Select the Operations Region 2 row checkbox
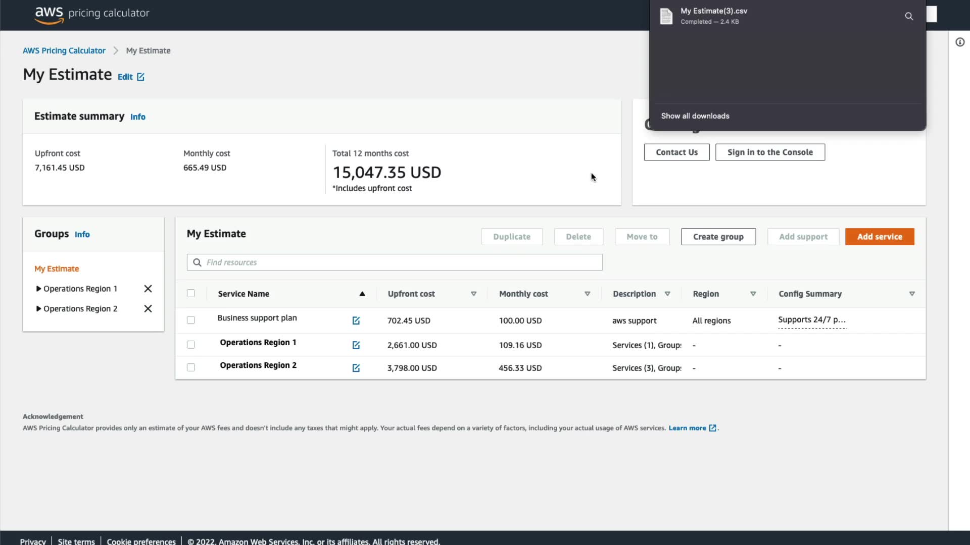This screenshot has height=545, width=970. coord(191,368)
